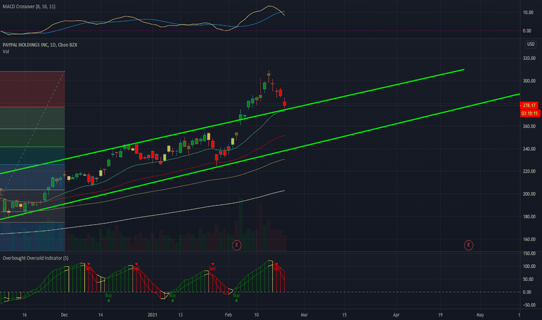This screenshot has width=542, height=320.
Task: Click the 150.00 oscillator scale label
Action: 529,254
